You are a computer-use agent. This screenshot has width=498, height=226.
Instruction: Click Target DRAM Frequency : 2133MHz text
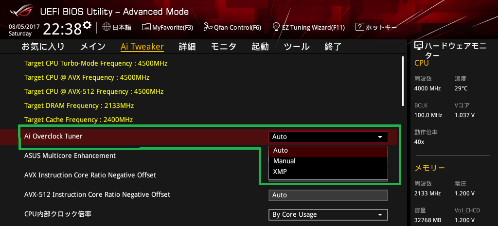click(x=79, y=105)
